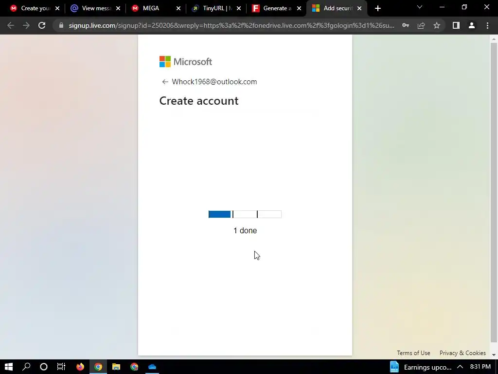Image resolution: width=498 pixels, height=374 pixels.
Task: Click the blue progress bar
Action: click(245, 214)
